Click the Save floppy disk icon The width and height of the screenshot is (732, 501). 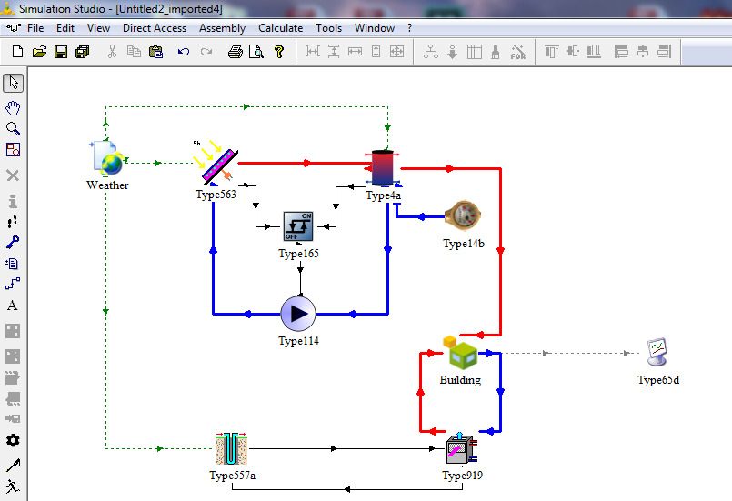coord(61,51)
